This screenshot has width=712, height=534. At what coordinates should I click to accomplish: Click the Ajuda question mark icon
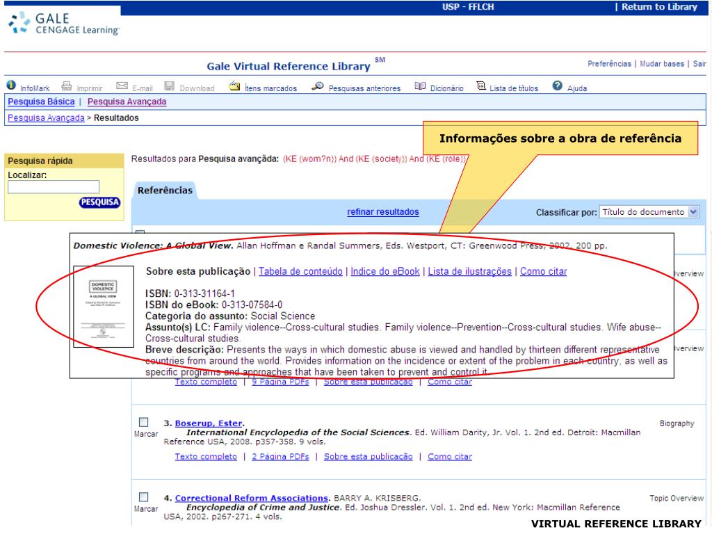(557, 86)
